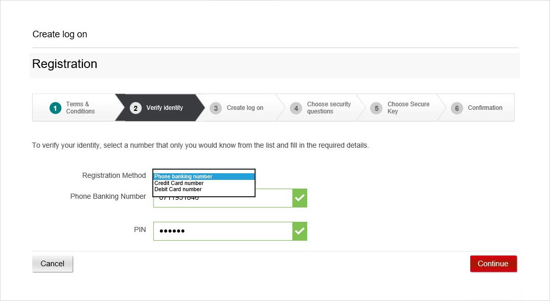Click the Registration heading
Viewport: 550px width, 301px height.
[x=64, y=64]
